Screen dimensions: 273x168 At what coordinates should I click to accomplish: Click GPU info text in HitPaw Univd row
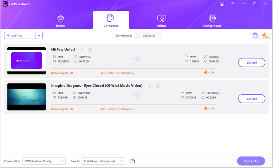point(117,73)
